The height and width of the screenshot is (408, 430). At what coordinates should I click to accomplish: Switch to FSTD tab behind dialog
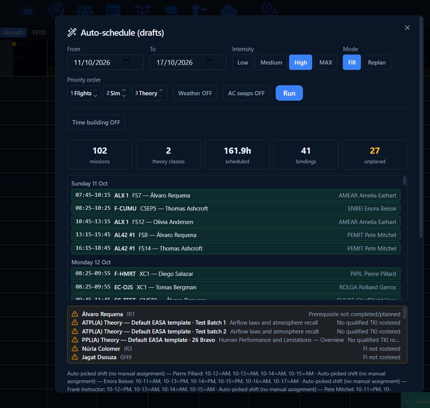coord(39,32)
